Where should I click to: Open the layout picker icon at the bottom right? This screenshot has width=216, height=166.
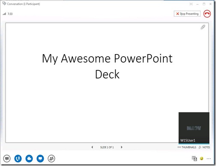(195, 158)
